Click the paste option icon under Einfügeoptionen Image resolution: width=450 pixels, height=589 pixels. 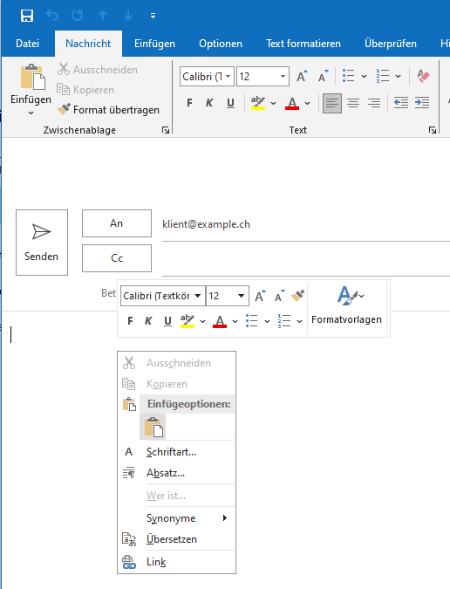[153, 427]
